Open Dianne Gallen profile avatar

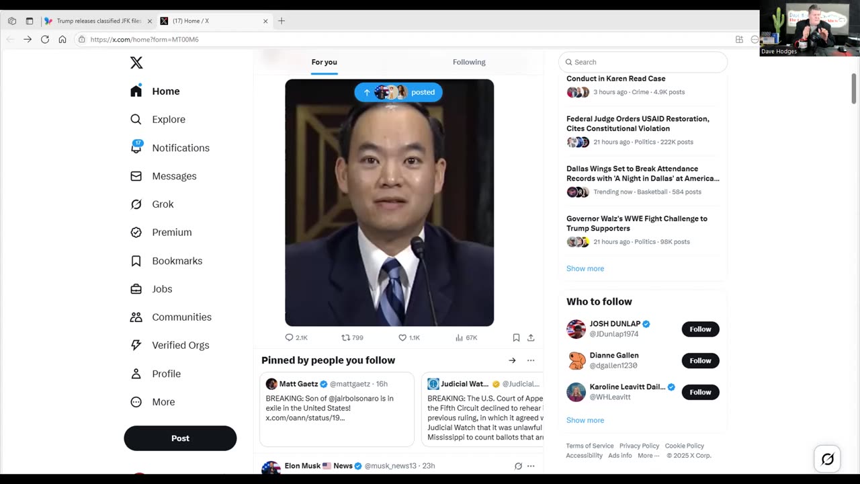click(576, 360)
